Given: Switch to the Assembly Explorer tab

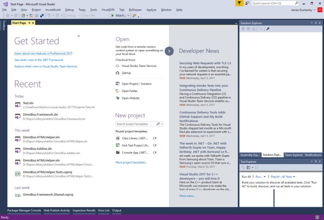Looking at the screenshot, I should click(x=250, y=155).
